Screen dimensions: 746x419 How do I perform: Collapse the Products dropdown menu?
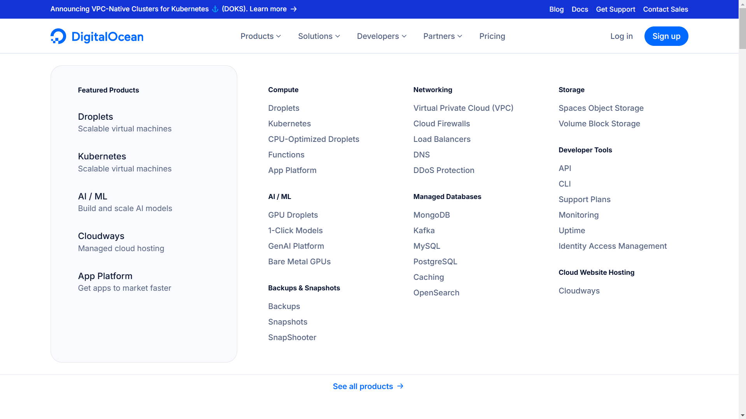tap(261, 36)
